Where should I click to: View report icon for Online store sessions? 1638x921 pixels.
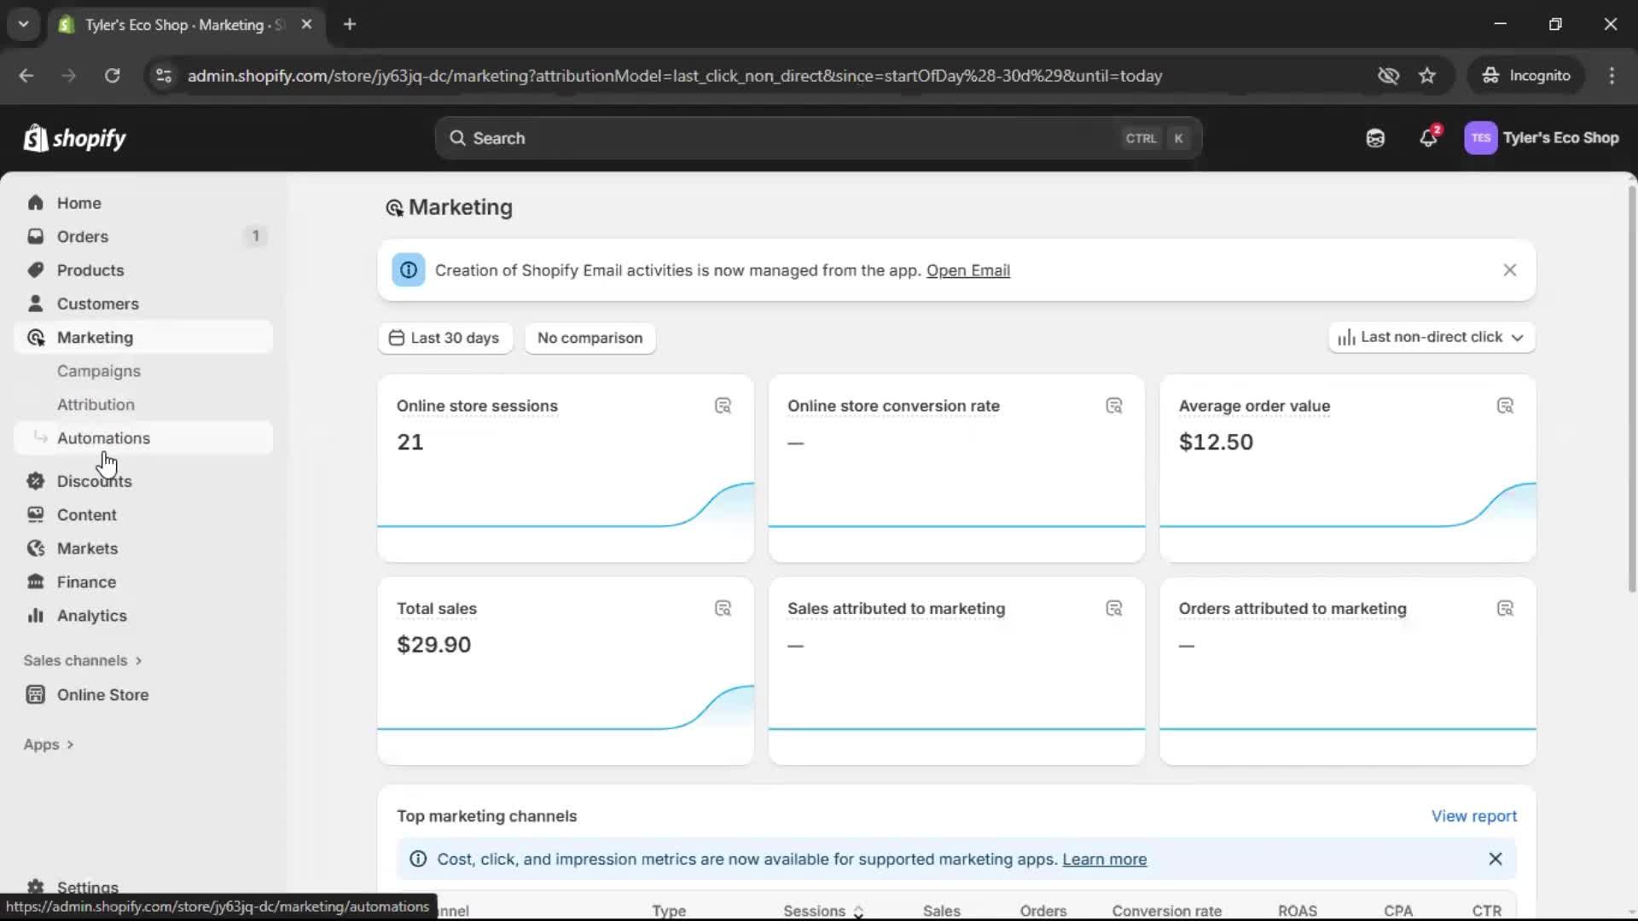pos(723,406)
